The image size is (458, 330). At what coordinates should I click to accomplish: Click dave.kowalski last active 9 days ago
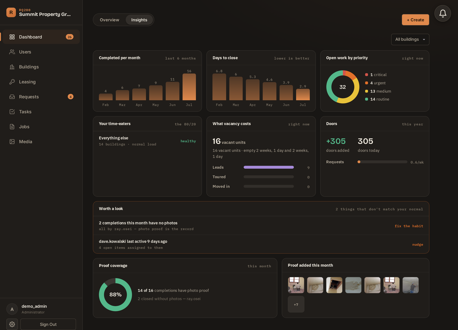pyautogui.click(x=133, y=242)
